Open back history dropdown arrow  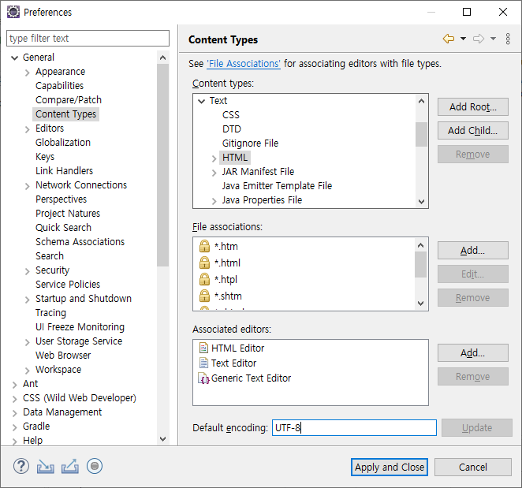click(463, 39)
